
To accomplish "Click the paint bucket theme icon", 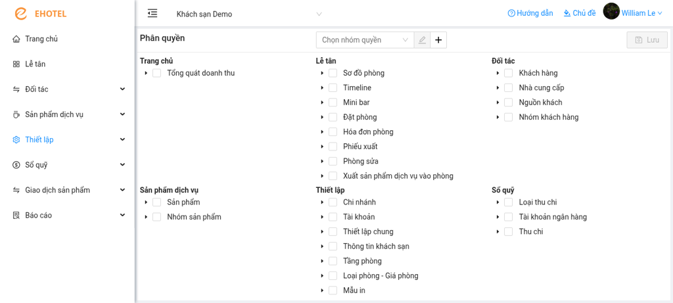I will [567, 13].
